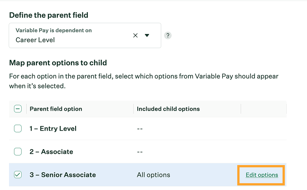The height and width of the screenshot is (190, 307).
Task: Click the Edit options link
Action: tap(262, 175)
